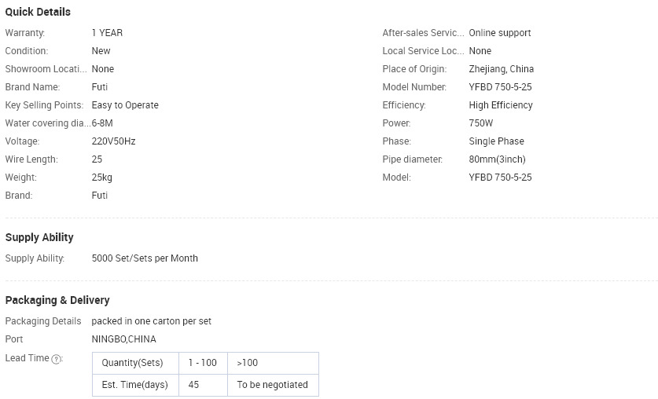This screenshot has width=658, height=399.
Task: Click the 45 days estimate cell
Action: click(x=203, y=385)
